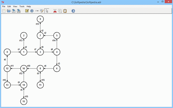Viewport: 173px width, 108px height.
Task: Click the application icon in title bar
Action: (3, 2)
